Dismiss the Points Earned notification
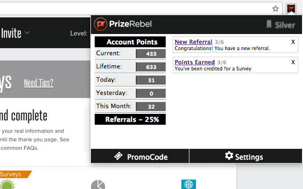Screen dimensions: 303x189 (x=293, y=62)
